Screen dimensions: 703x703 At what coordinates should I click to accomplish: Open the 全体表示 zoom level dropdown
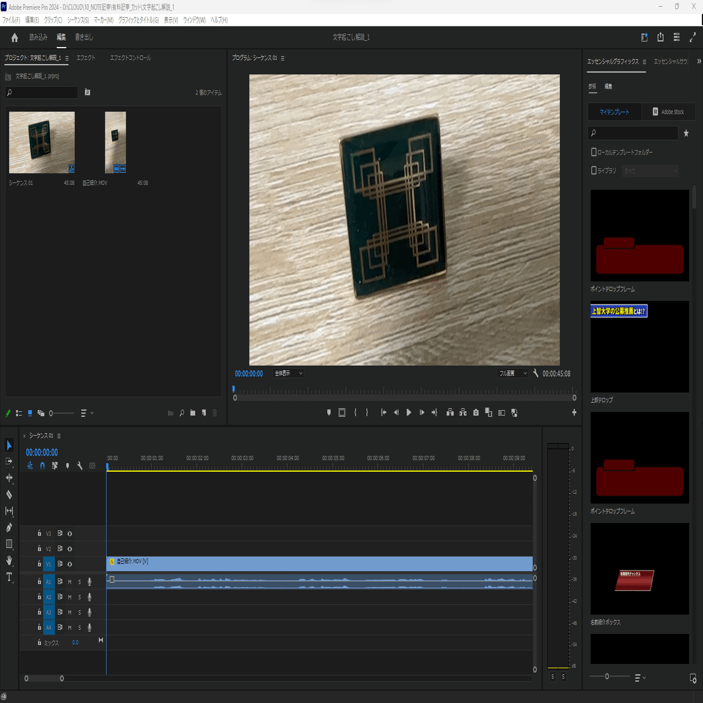click(288, 373)
